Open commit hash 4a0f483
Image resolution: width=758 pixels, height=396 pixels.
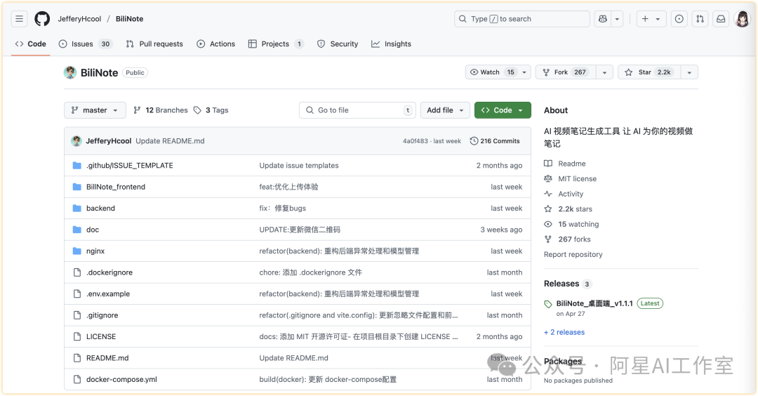415,141
